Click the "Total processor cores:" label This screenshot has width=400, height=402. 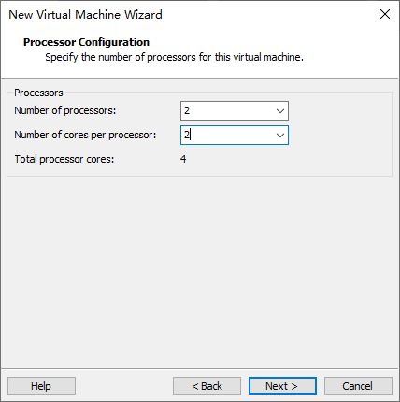pyautogui.click(x=64, y=159)
